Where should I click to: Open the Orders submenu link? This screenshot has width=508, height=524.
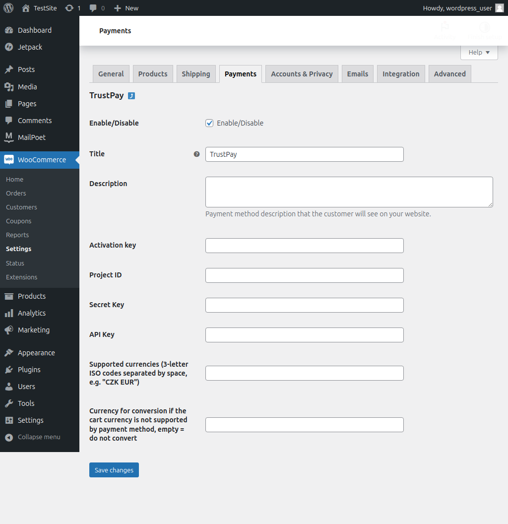(16, 193)
